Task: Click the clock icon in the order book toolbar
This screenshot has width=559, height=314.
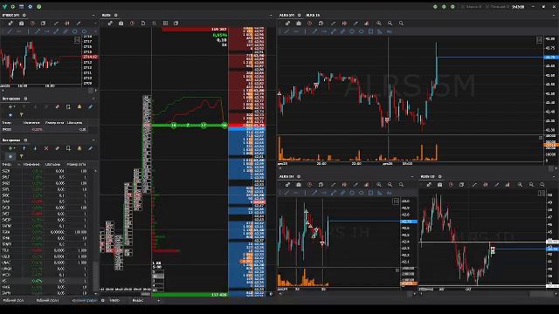Action: [x=132, y=24]
